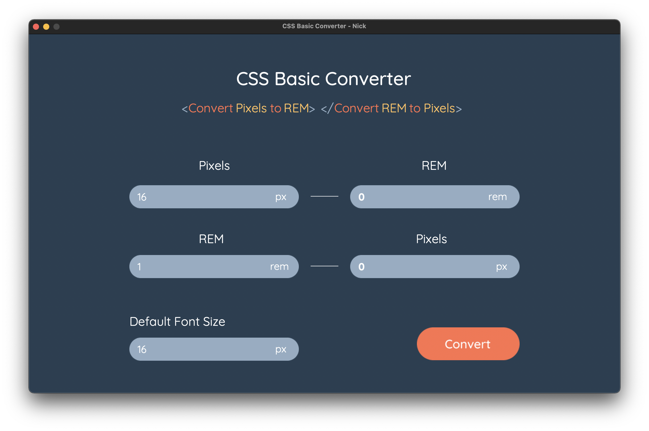
Task: Click the yellow minimize button
Action: pos(46,27)
